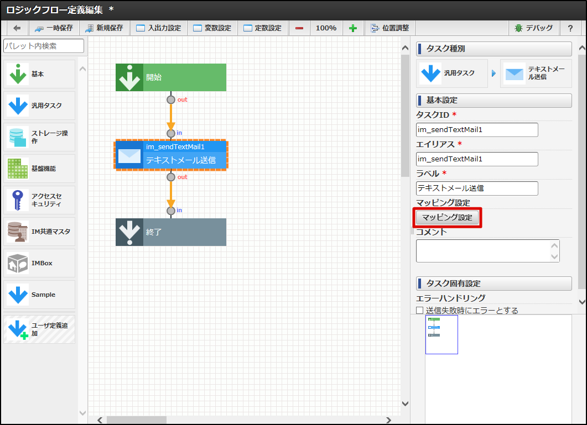Collapse the タスク種別 section header

click(x=494, y=49)
